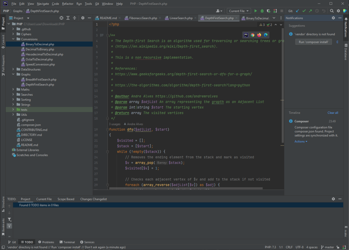Expand the Maths folder
This screenshot has height=250, width=349.
(x=13, y=90)
